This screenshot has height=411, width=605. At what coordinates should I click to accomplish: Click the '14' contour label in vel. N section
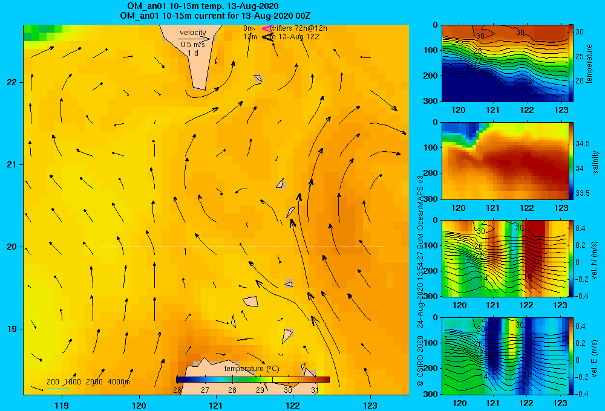tap(484, 279)
